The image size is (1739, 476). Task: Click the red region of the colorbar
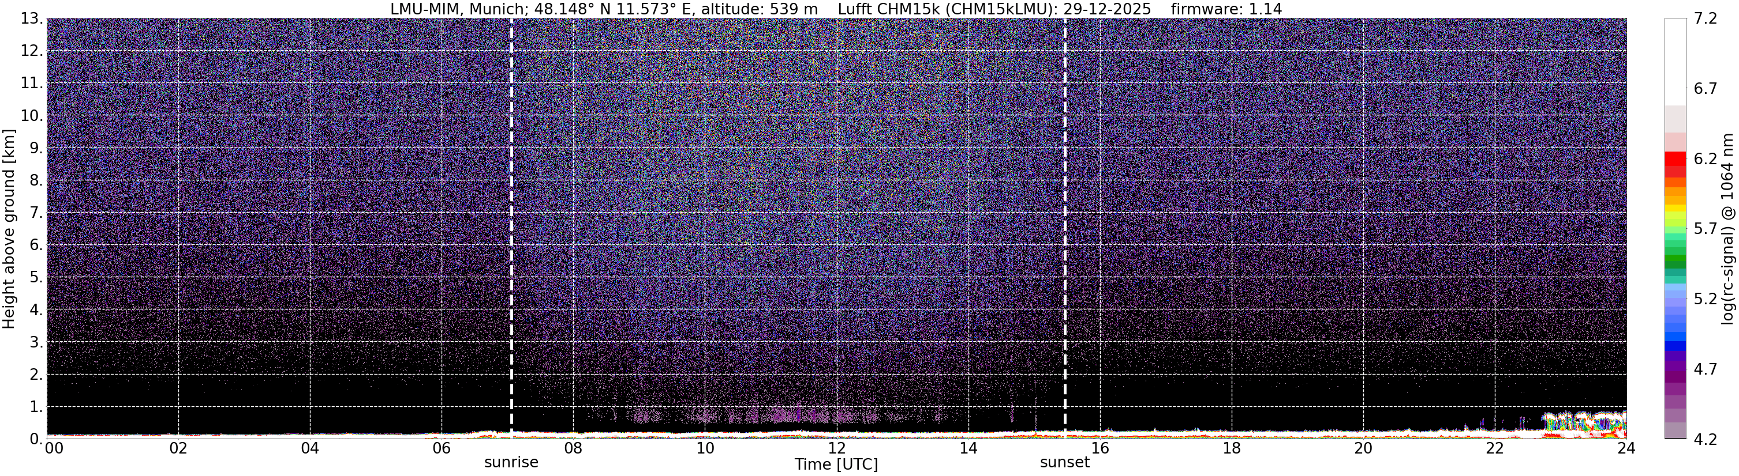[x=1675, y=164]
